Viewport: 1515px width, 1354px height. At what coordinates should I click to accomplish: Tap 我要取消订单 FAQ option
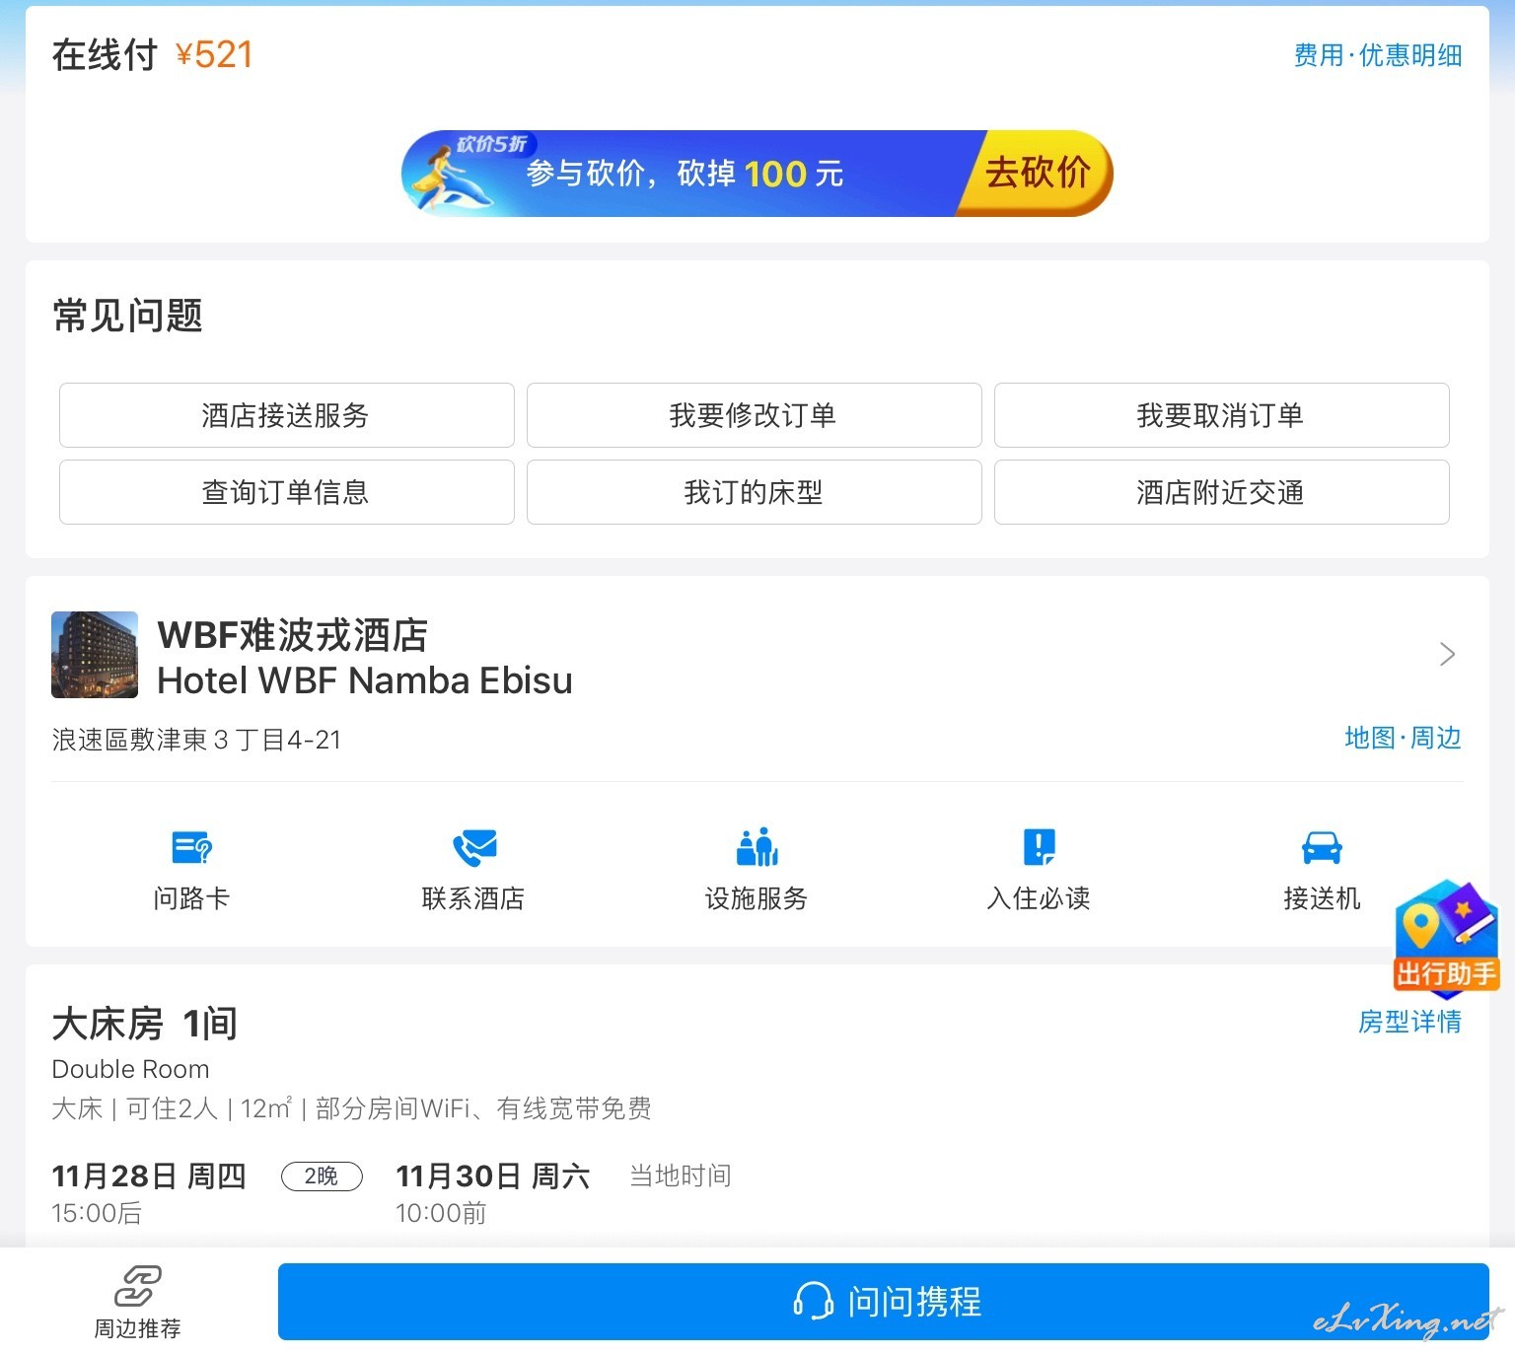click(1221, 415)
